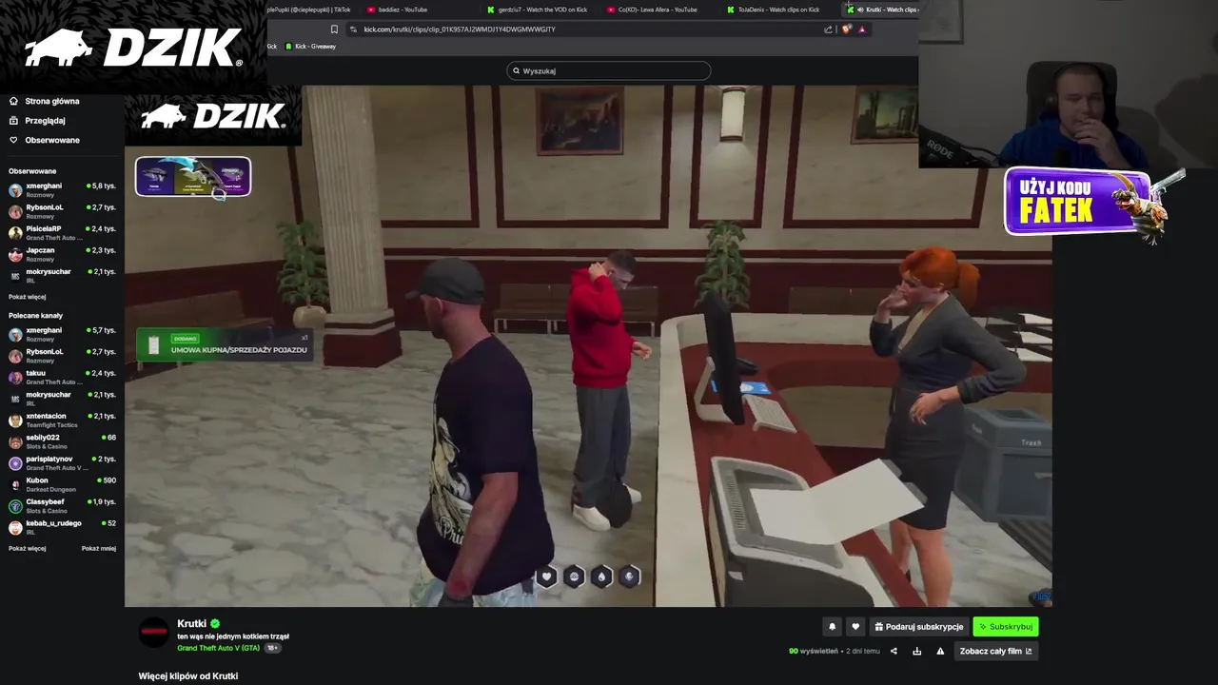Report the clip using the warning triangle icon

(x=940, y=652)
